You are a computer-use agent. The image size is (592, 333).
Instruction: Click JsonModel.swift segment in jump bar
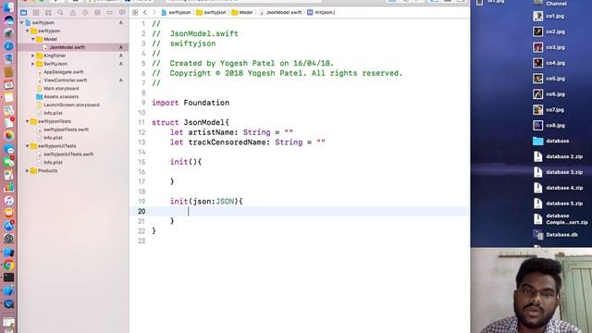click(280, 12)
